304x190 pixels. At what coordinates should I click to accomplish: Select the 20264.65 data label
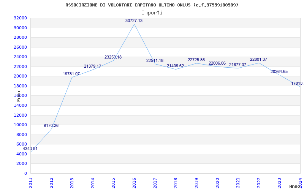point(279,71)
